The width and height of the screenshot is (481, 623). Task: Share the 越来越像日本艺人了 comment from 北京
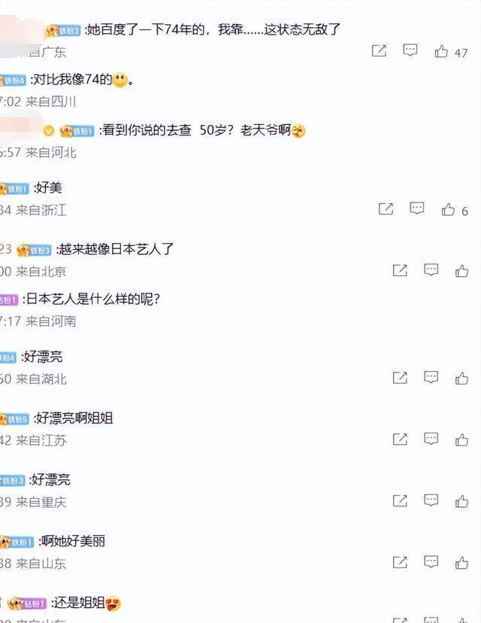point(400,270)
